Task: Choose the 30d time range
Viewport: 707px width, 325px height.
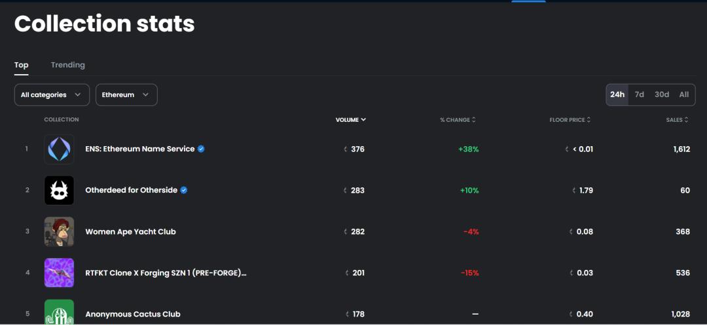Action: [x=662, y=94]
